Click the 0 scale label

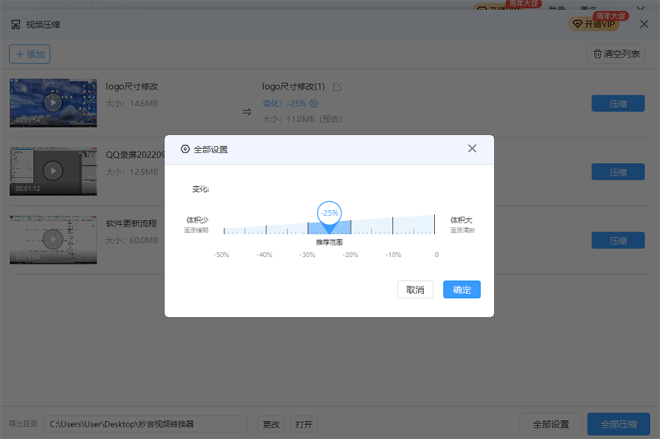coord(436,255)
